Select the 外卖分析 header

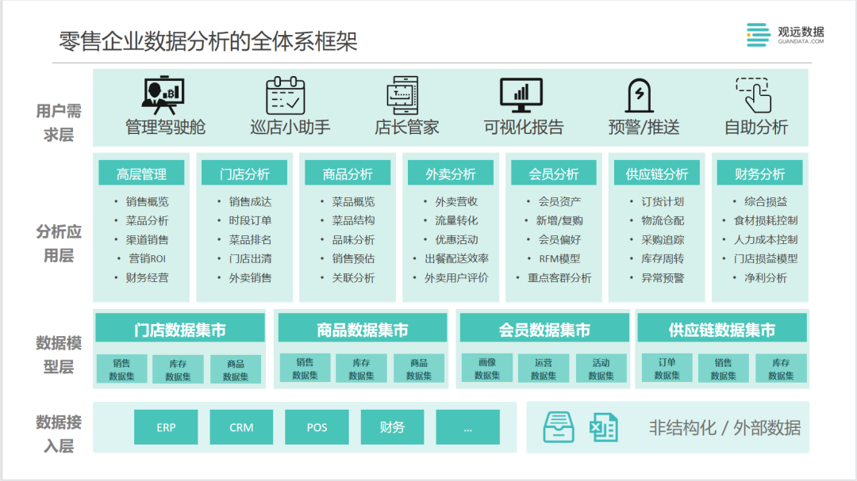pyautogui.click(x=451, y=173)
